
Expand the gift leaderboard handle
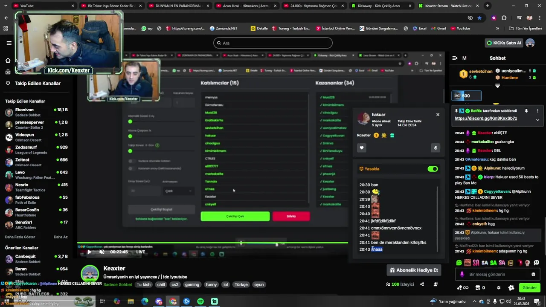click(497, 86)
